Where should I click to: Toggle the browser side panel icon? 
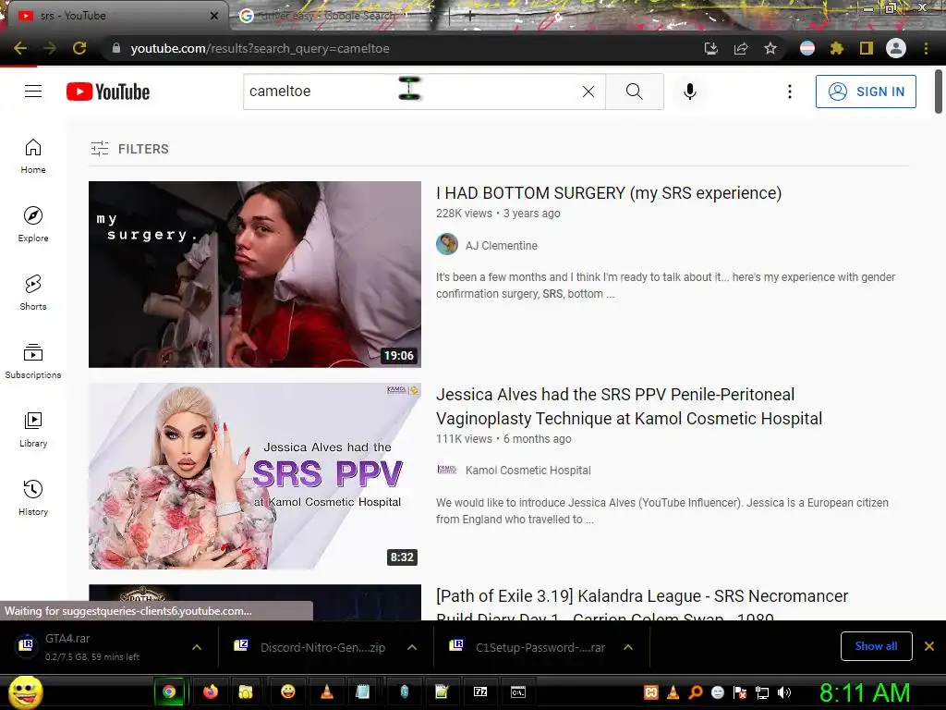(867, 48)
